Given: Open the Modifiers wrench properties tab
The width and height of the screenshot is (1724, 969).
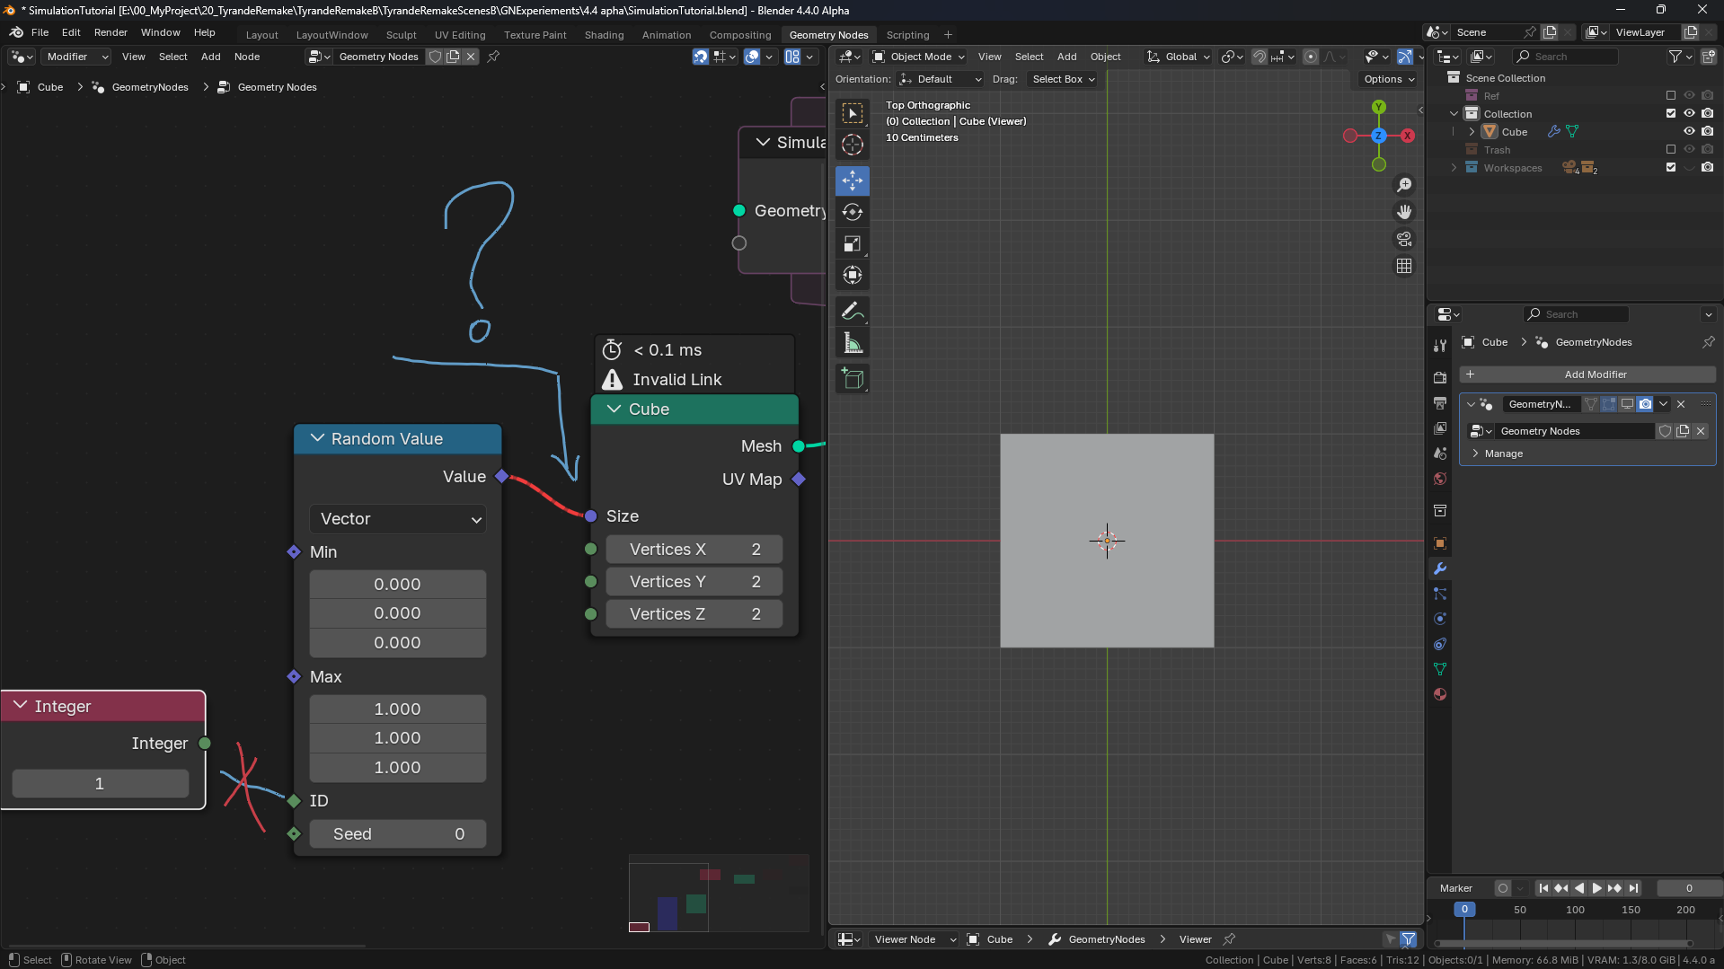Looking at the screenshot, I should tap(1440, 568).
